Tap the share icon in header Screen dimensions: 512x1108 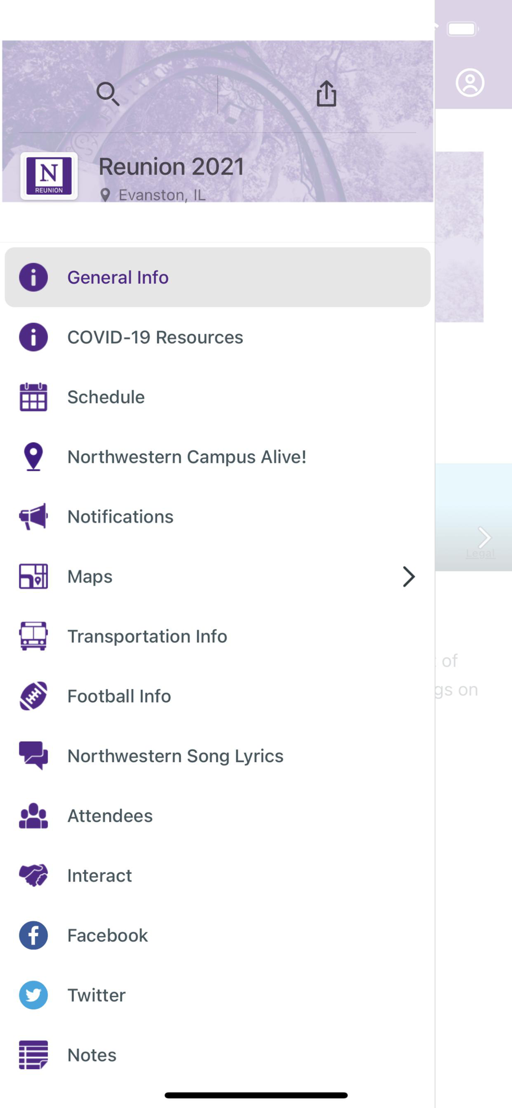(326, 94)
